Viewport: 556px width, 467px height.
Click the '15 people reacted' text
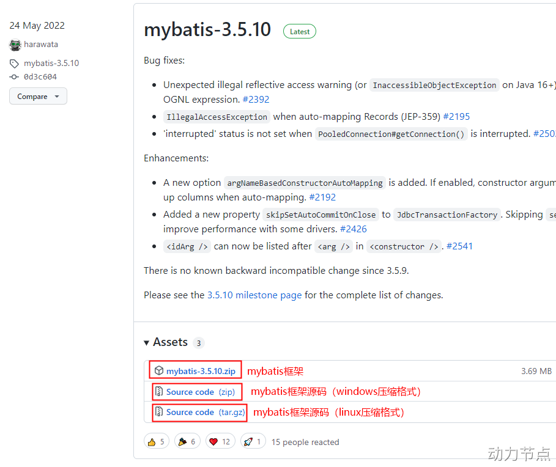(x=305, y=442)
